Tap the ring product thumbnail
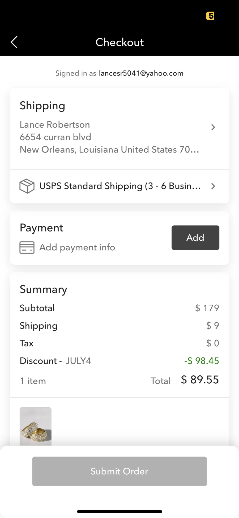The height and width of the screenshot is (518, 239). click(x=36, y=426)
